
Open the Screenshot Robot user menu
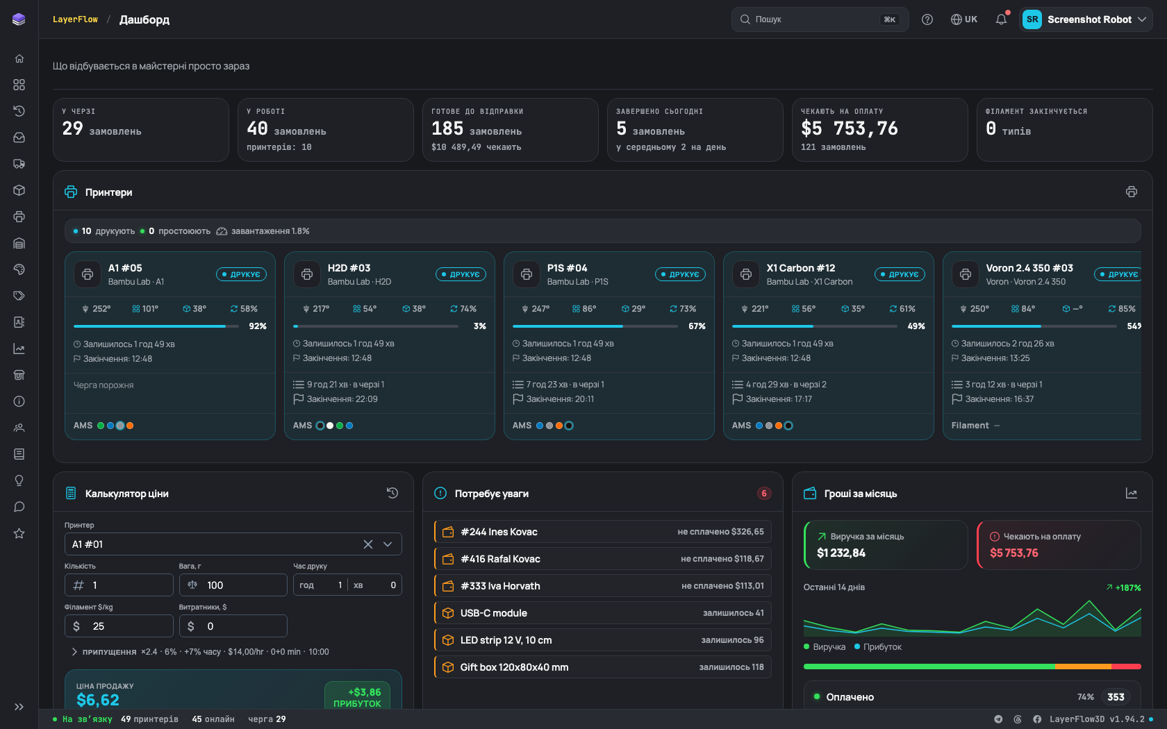coord(1086,19)
